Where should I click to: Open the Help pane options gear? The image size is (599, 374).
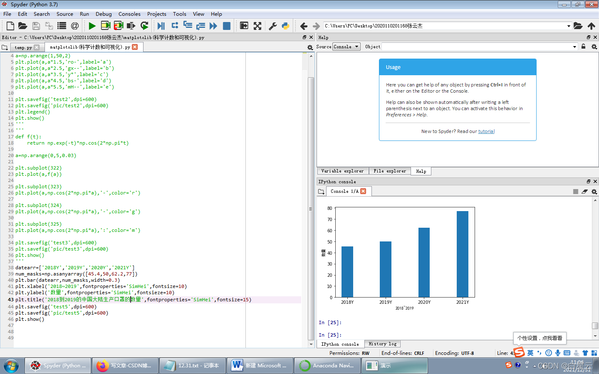(x=594, y=47)
